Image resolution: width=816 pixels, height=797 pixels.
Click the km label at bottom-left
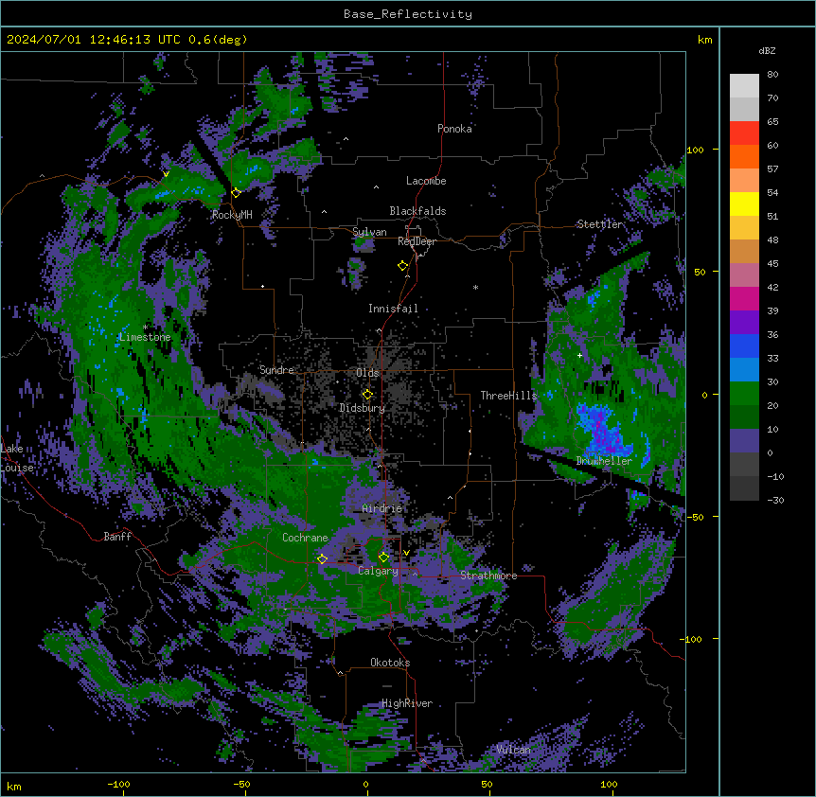[14, 786]
